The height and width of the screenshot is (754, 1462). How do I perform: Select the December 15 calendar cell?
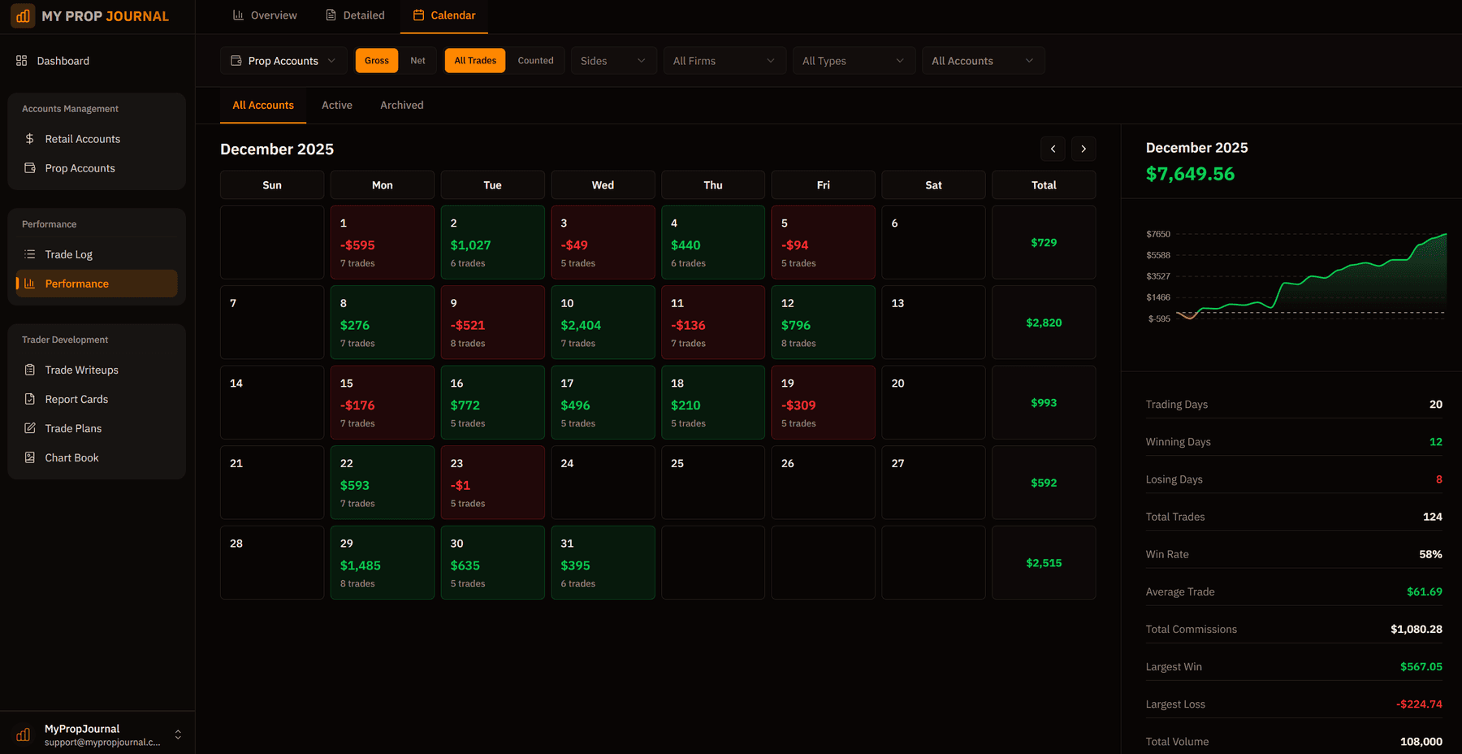pos(382,402)
